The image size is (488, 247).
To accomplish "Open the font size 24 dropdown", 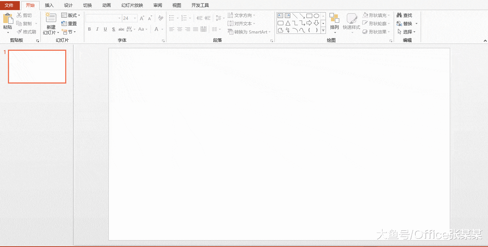I will [x=135, y=18].
